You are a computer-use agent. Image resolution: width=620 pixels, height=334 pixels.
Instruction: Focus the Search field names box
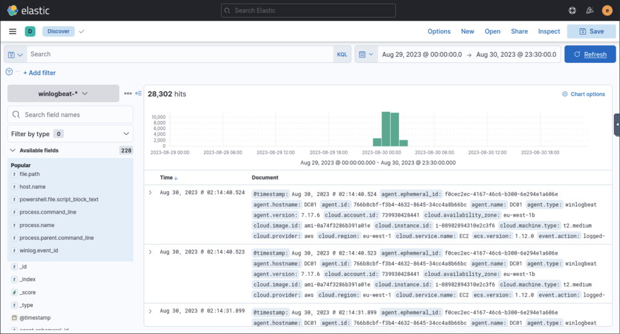[x=70, y=114]
